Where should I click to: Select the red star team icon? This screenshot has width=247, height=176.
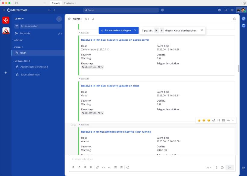coord(6,20)
